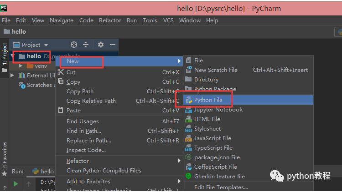342x192 pixels.
Task: Select Python Package in New submenu
Action: click(x=248, y=89)
